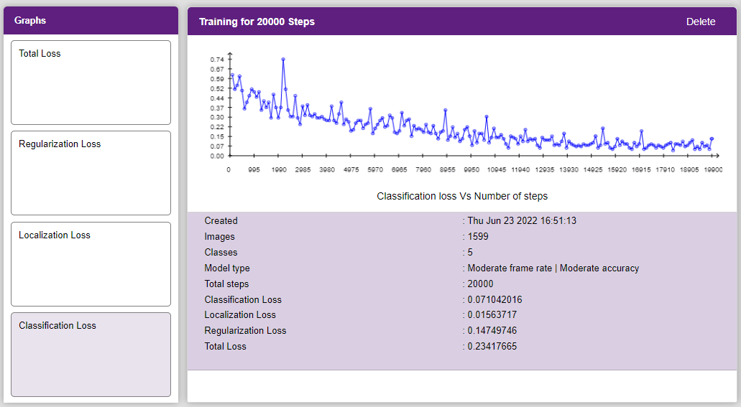Click the y-axis label 0.37
This screenshot has width=741, height=407.
click(x=217, y=108)
